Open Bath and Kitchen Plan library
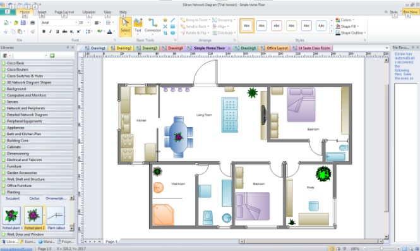 pos(37,134)
